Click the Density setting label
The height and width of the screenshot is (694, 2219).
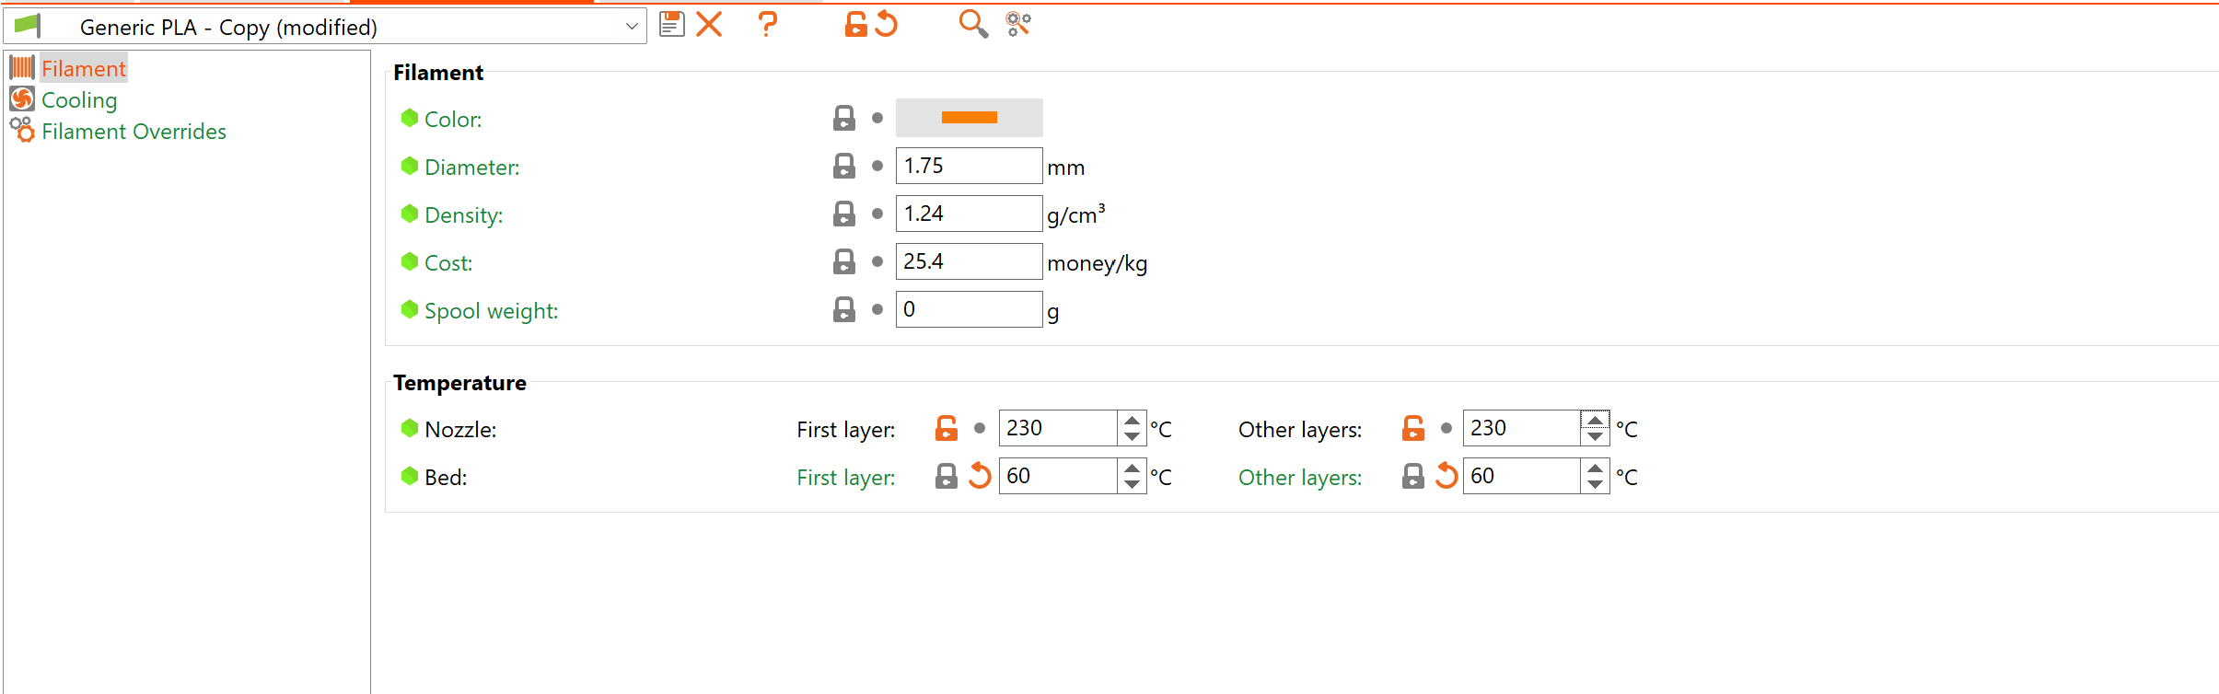click(x=464, y=214)
